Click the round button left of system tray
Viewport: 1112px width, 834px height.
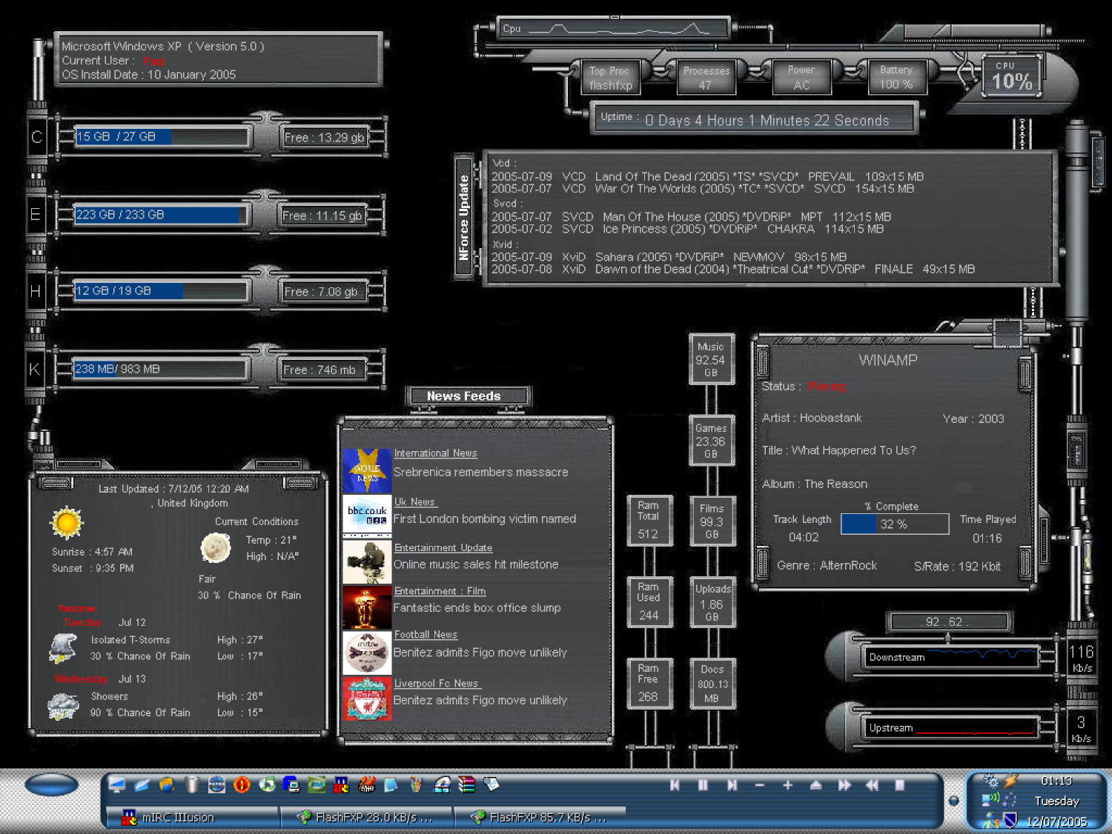point(954,801)
